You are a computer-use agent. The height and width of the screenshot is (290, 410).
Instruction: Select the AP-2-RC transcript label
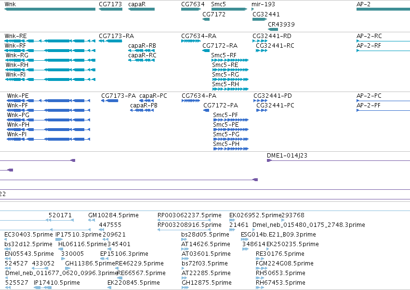click(369, 36)
